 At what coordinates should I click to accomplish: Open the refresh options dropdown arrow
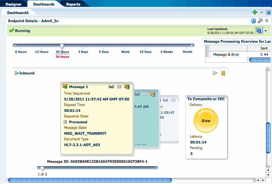pos(265,31)
